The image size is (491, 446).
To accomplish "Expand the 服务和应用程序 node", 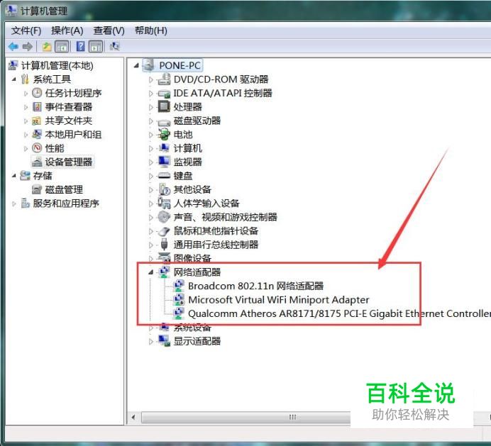I will click(x=14, y=204).
